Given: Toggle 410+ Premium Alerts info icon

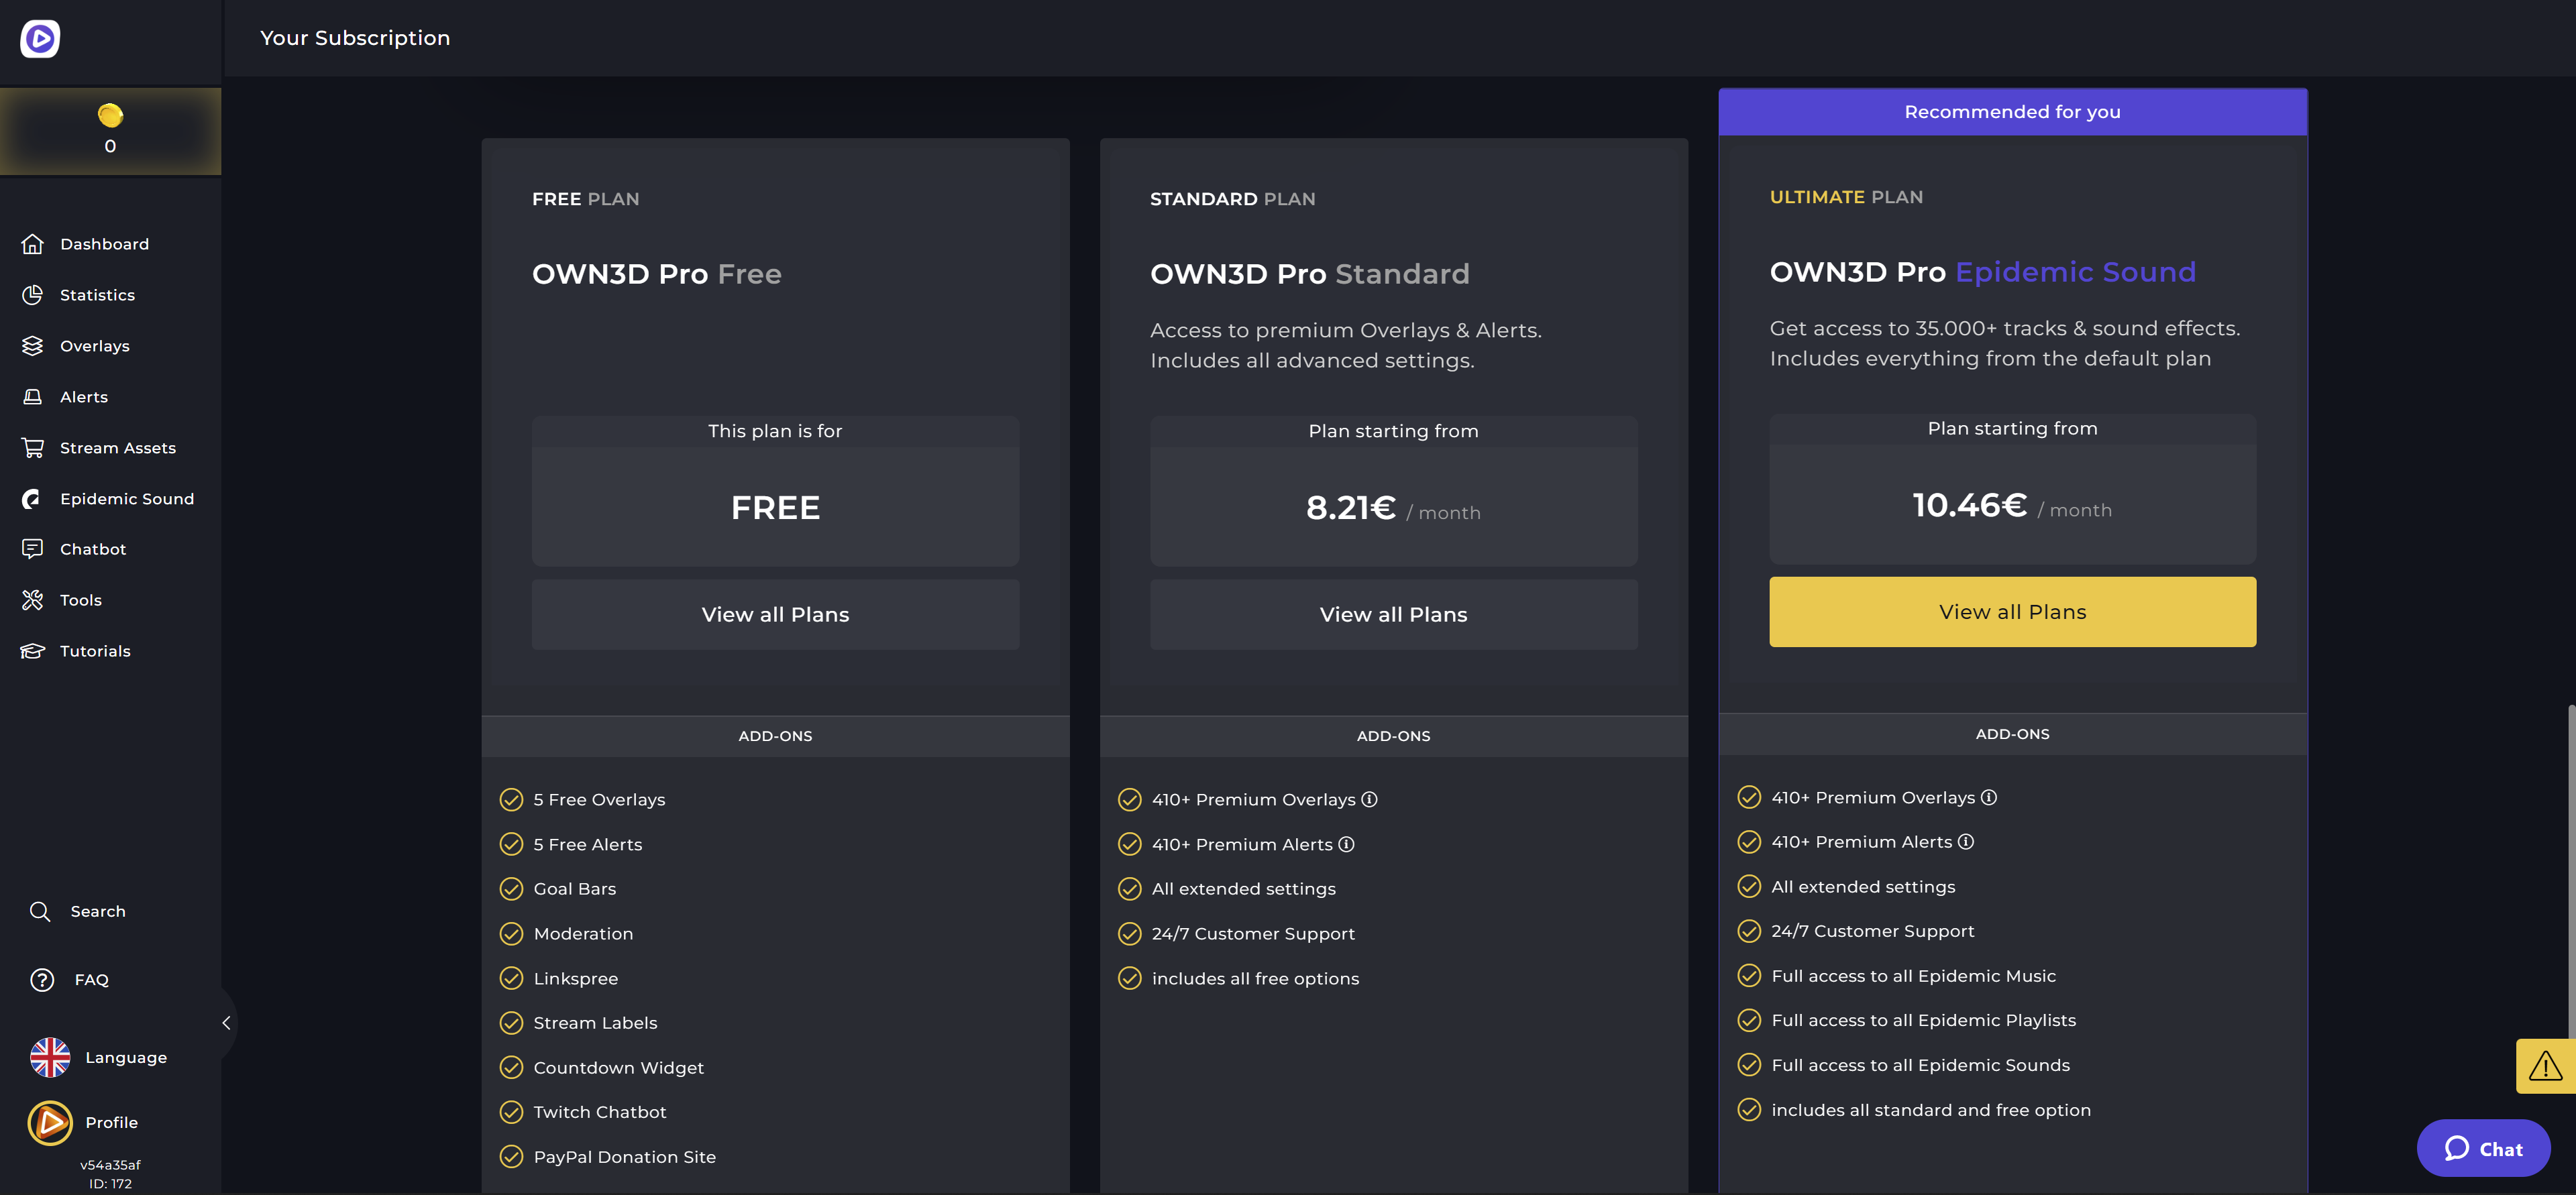Looking at the screenshot, I should [1346, 844].
